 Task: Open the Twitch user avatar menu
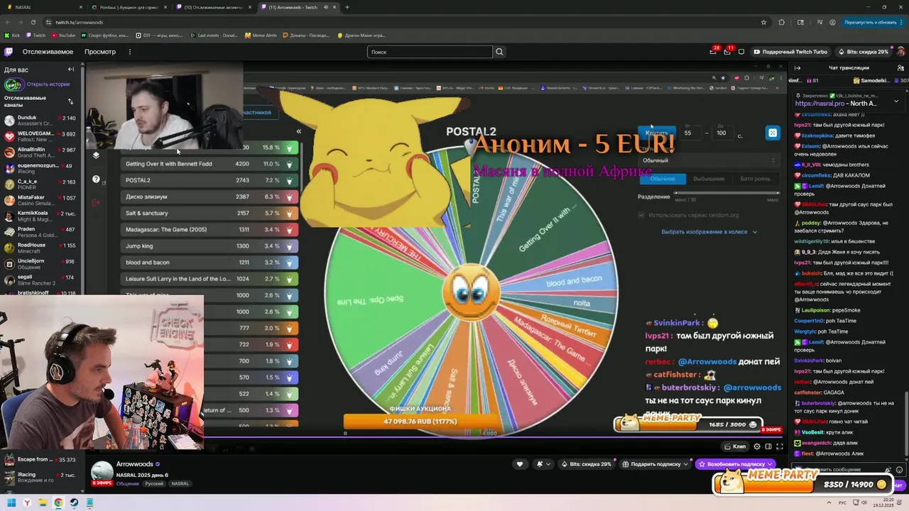click(x=900, y=52)
